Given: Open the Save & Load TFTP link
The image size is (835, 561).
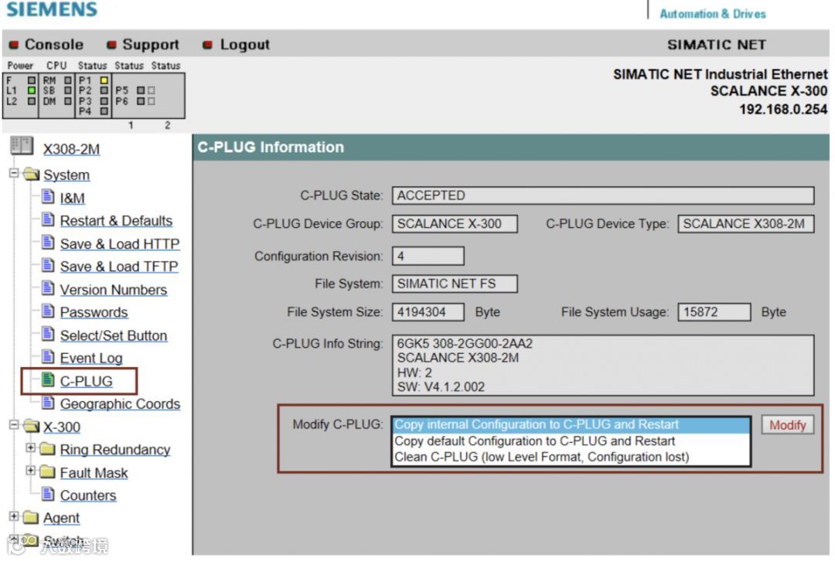Looking at the screenshot, I should pos(119,266).
